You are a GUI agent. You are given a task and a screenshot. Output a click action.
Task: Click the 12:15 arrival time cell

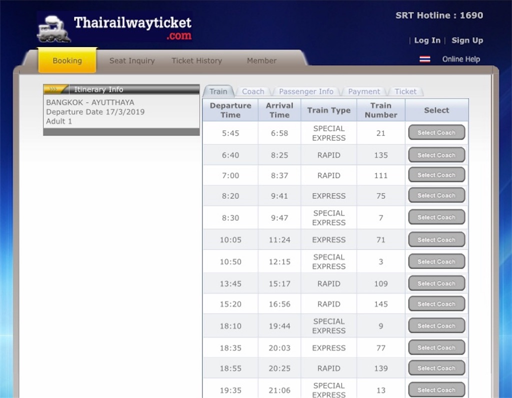pos(279,261)
